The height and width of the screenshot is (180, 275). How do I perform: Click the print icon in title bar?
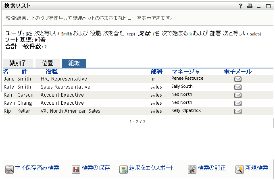pyautogui.click(x=250, y=6)
